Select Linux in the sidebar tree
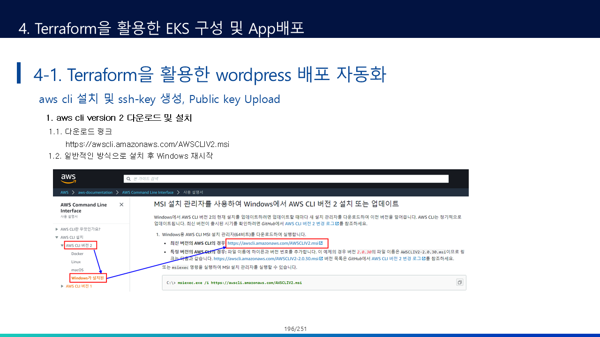This screenshot has width=600, height=337. 76,262
